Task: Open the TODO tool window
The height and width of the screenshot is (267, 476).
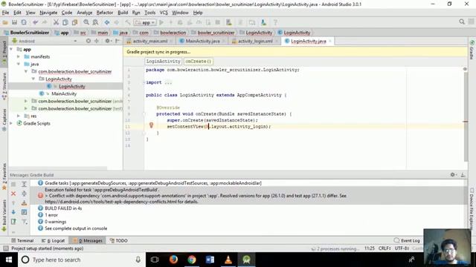Action: coord(119,240)
